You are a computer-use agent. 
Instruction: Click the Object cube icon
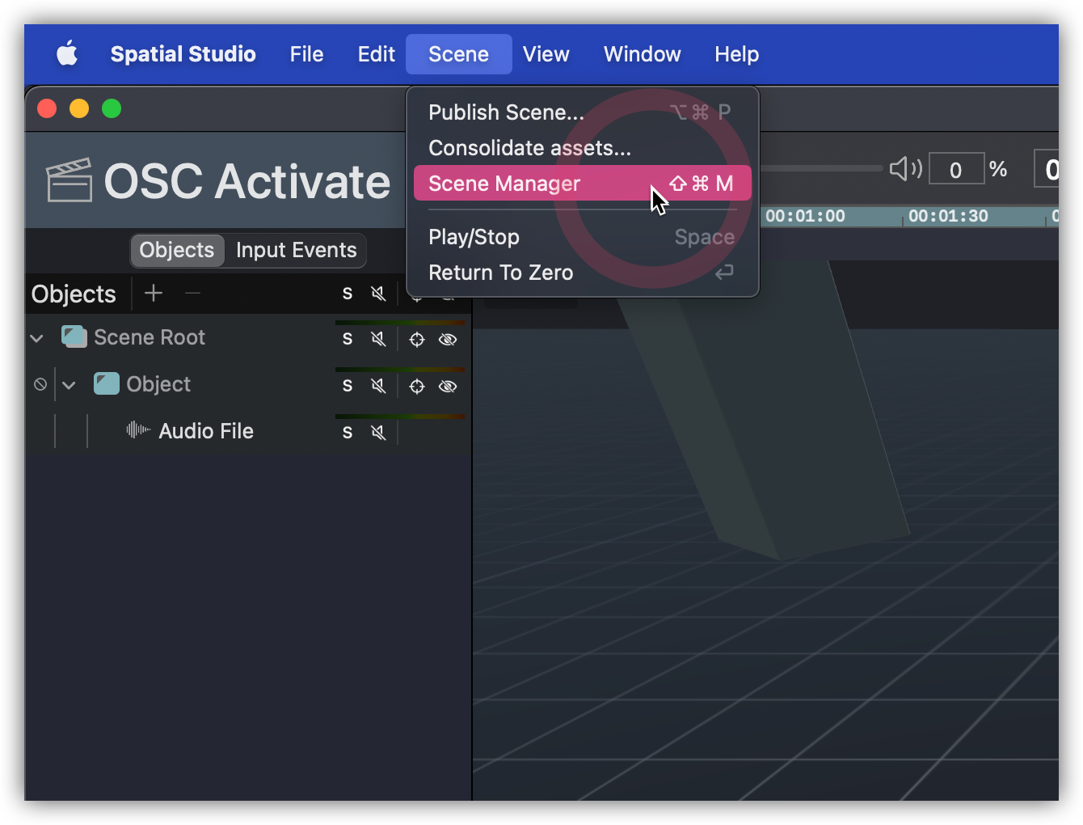click(107, 383)
